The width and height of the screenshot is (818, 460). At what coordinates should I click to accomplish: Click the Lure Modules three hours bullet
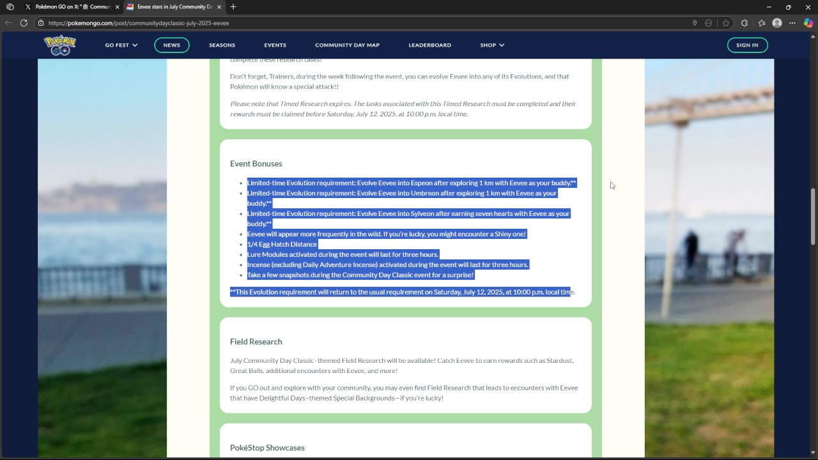[x=343, y=254]
